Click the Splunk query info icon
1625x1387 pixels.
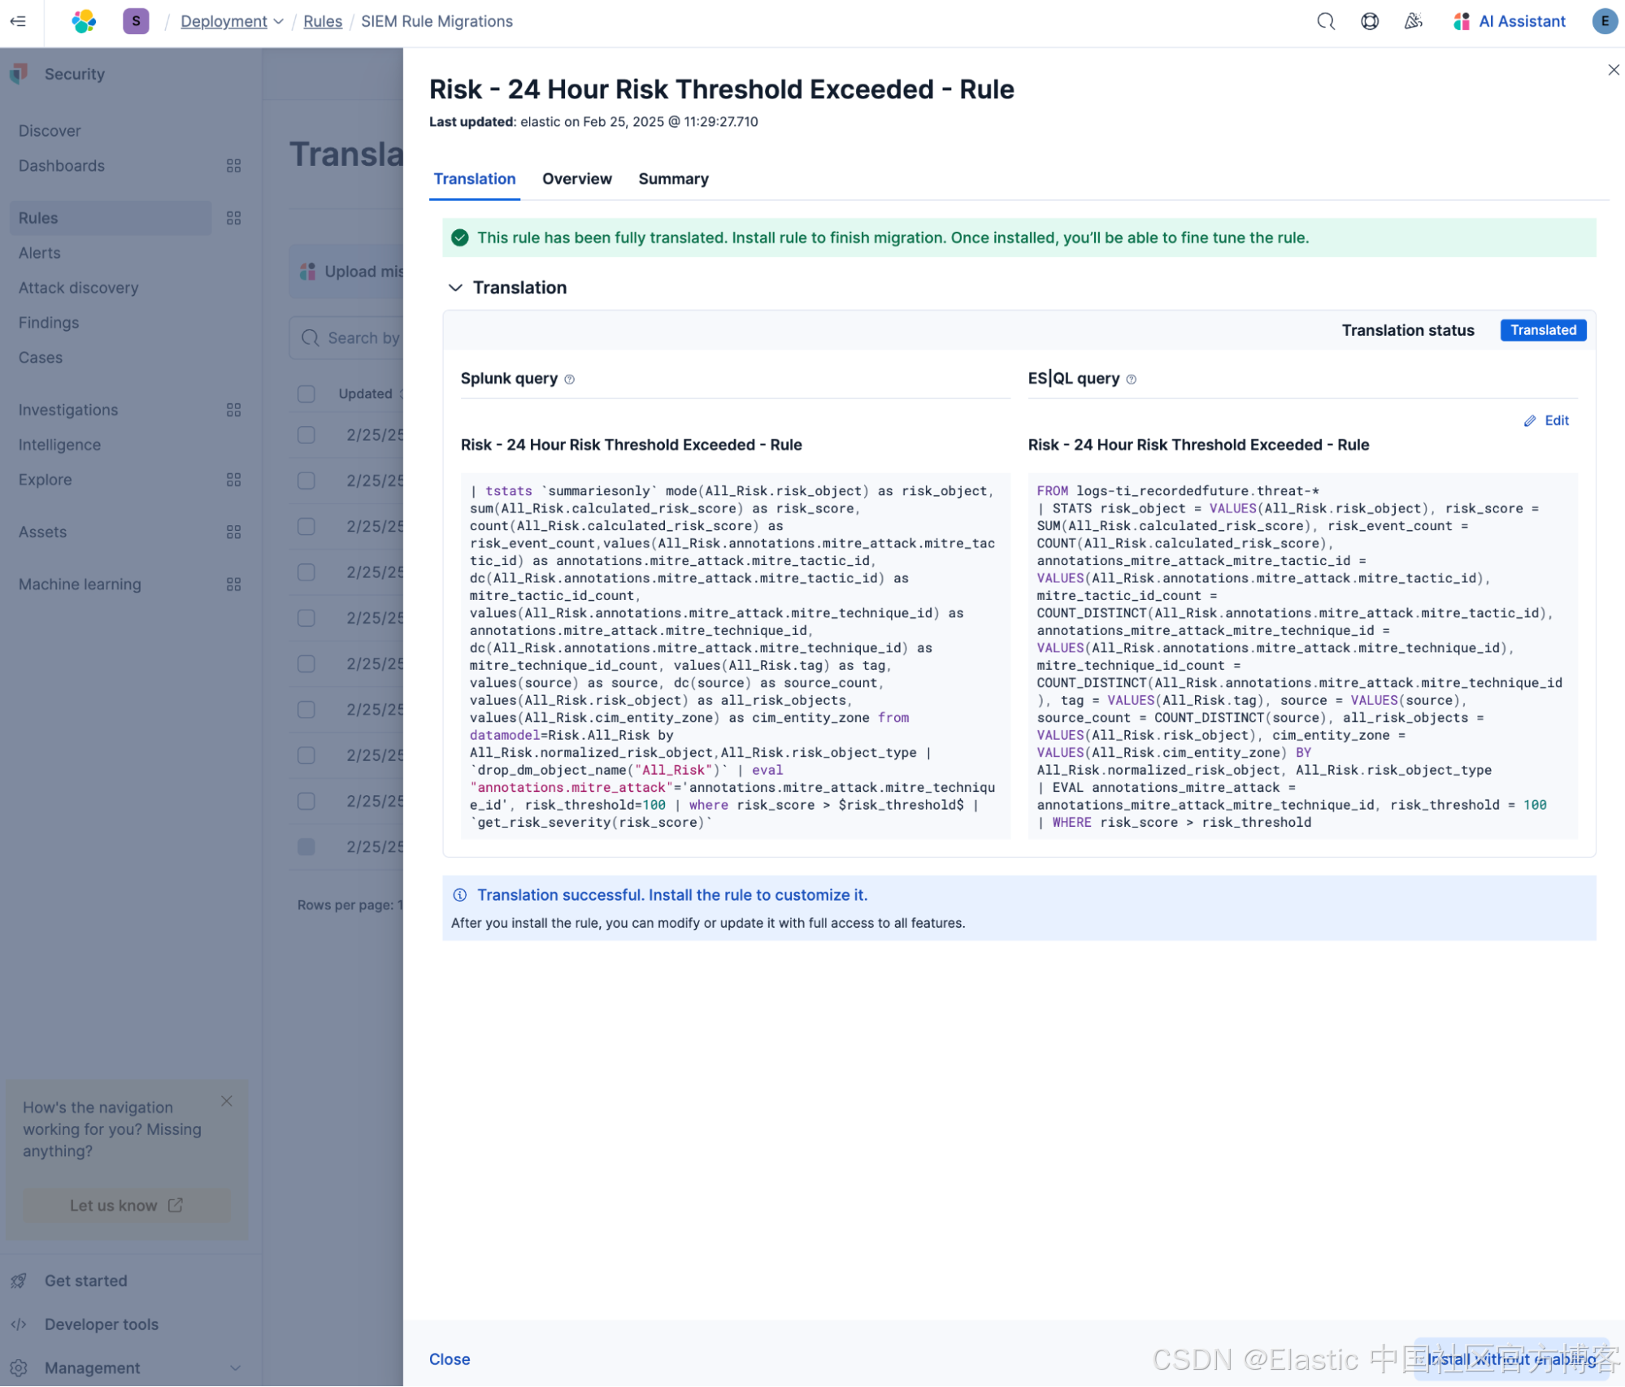click(569, 379)
